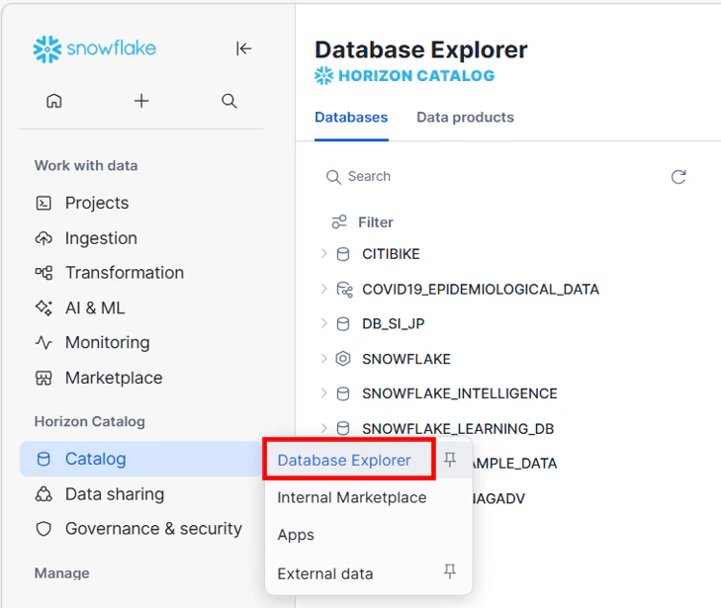721x608 pixels.
Task: Click the Filter sliders icon
Action: [339, 222]
